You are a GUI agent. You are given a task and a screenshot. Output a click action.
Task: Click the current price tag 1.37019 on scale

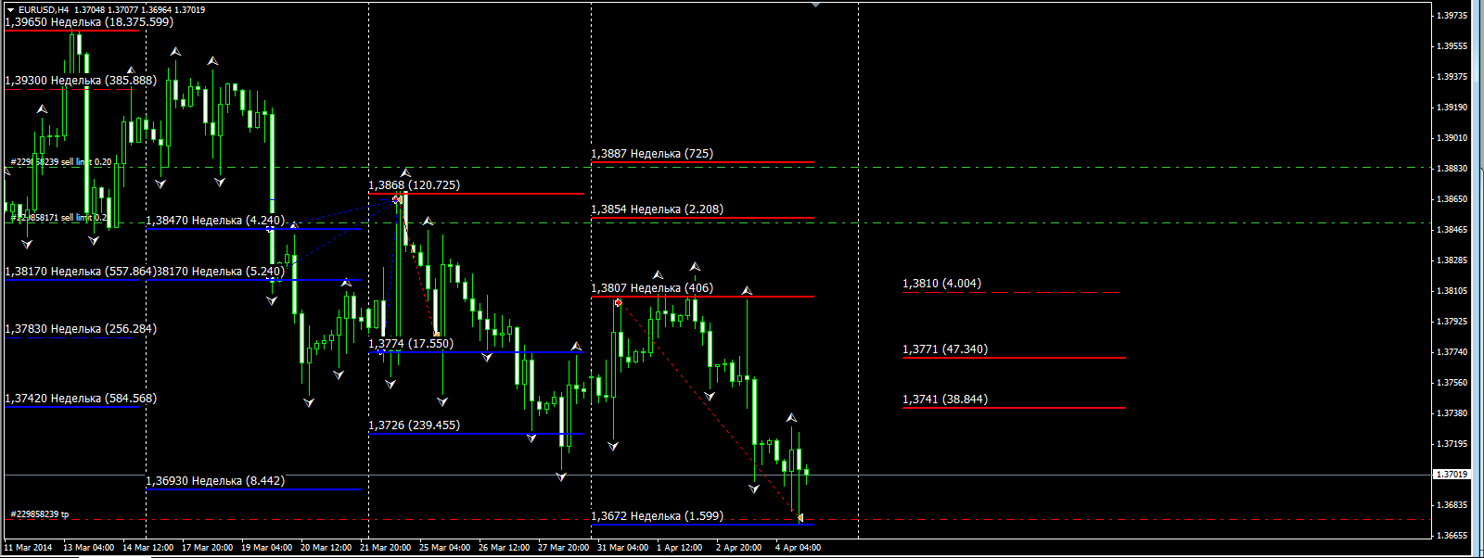tap(1452, 475)
